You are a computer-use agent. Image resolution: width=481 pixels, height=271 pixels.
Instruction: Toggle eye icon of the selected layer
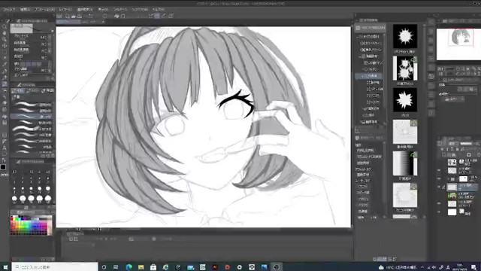[x=439, y=187]
